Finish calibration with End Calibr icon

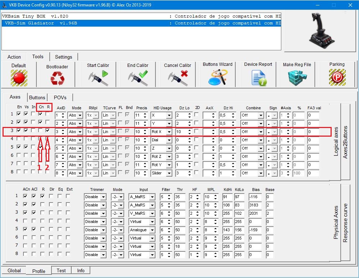(x=138, y=78)
